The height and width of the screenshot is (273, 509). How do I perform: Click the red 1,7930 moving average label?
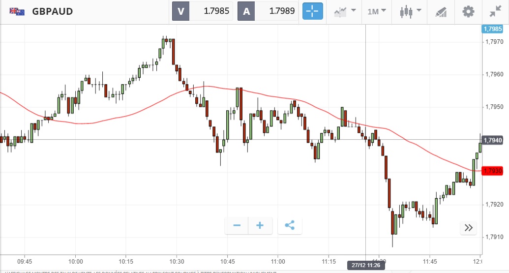click(493, 171)
